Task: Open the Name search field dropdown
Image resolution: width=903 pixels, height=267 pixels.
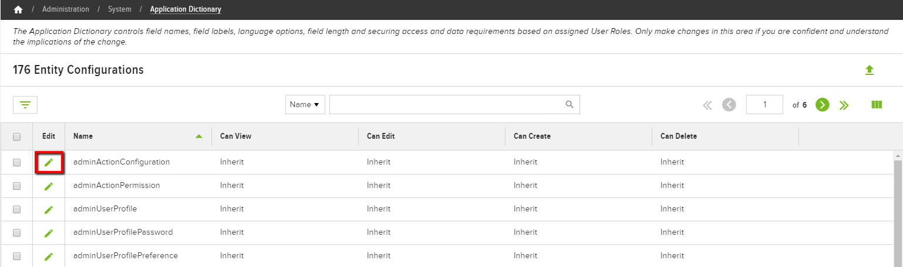Action: 305,105
